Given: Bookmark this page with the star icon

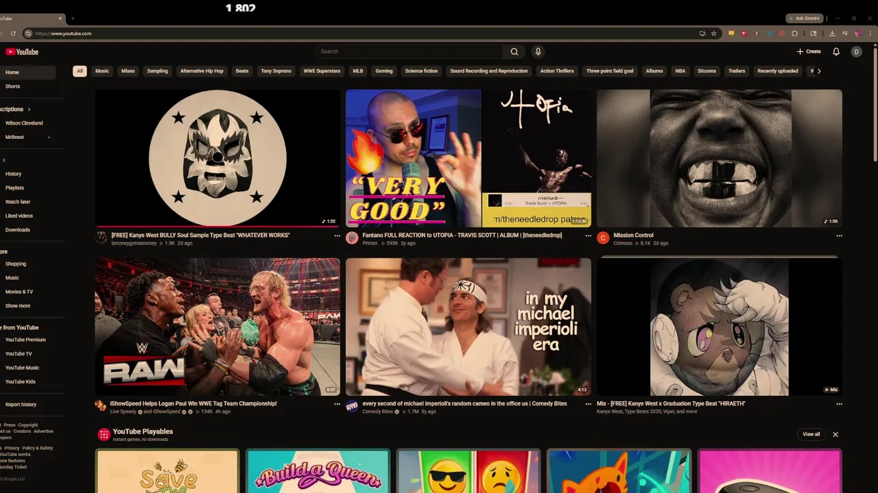Looking at the screenshot, I should (713, 33).
